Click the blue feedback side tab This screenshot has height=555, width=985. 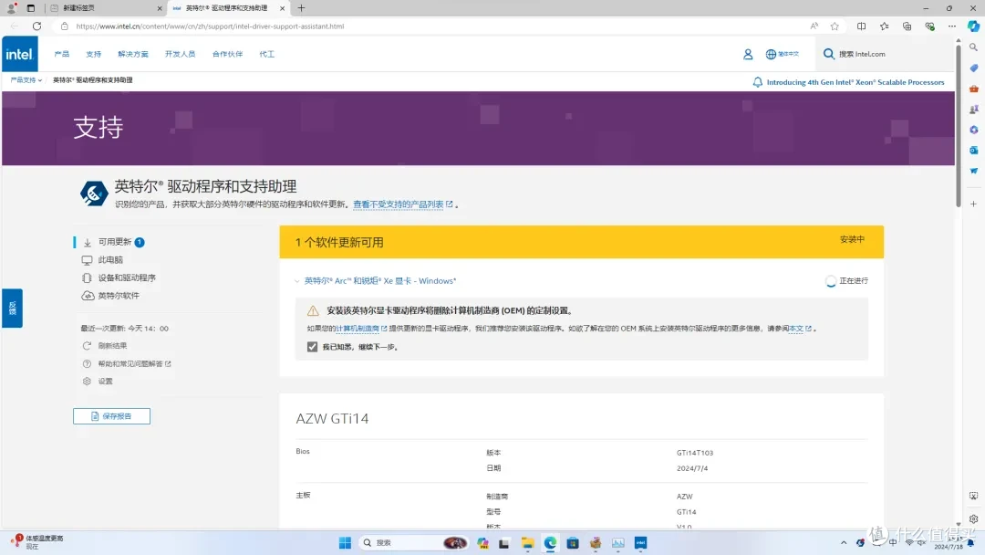coord(12,308)
